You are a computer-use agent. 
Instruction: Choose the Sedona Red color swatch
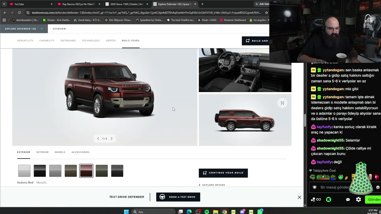click(x=86, y=171)
